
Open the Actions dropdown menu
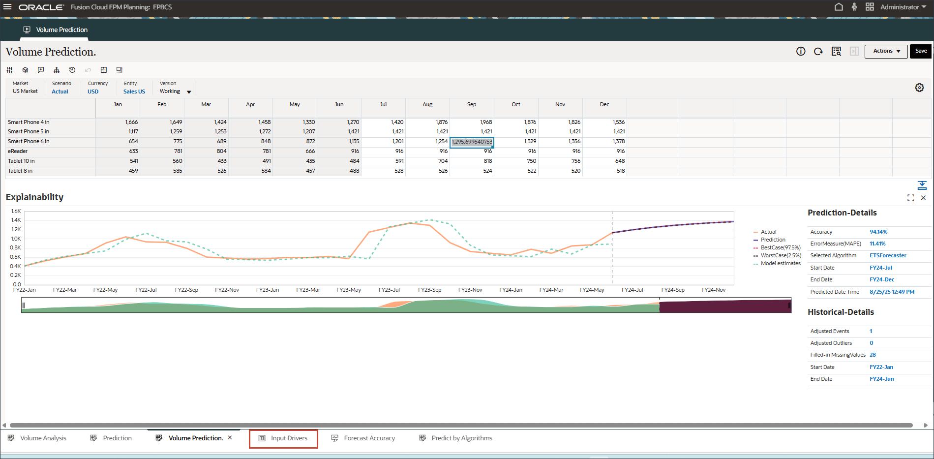886,51
